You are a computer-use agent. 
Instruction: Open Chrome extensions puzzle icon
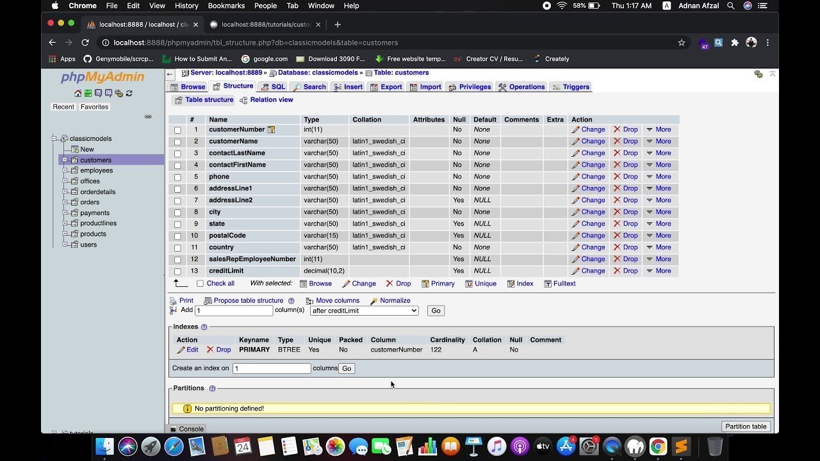point(735,42)
